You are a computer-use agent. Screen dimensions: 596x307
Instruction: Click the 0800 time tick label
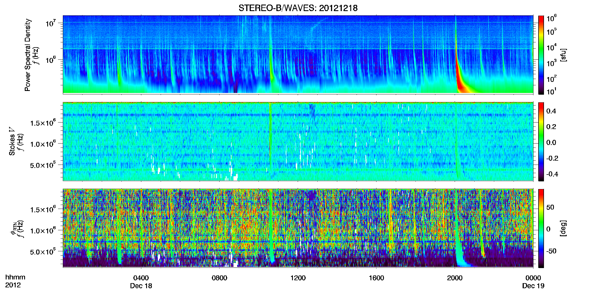pyautogui.click(x=220, y=278)
